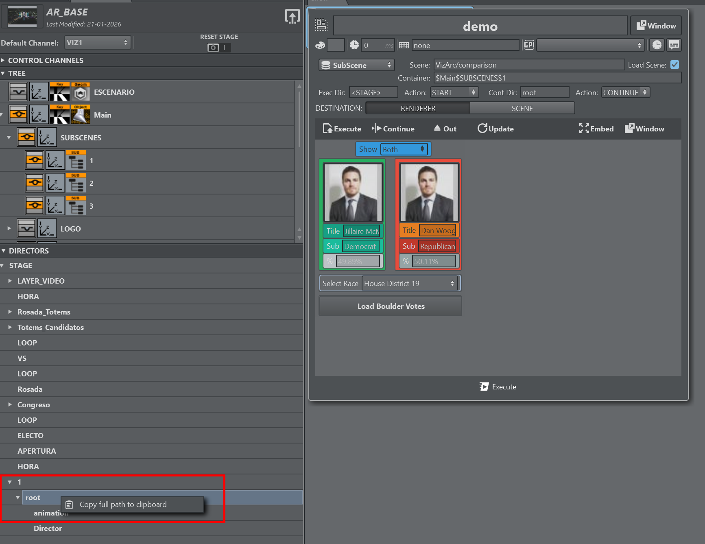Uncheck the Load Scene checkbox
The height and width of the screenshot is (544, 705).
[674, 65]
